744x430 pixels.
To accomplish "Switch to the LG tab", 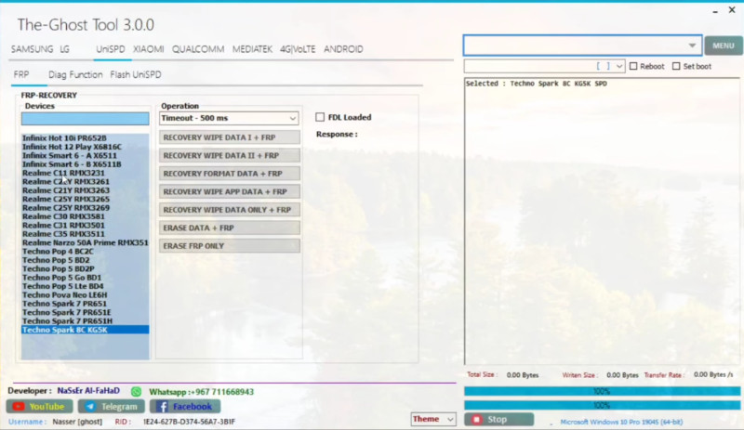I will point(64,49).
